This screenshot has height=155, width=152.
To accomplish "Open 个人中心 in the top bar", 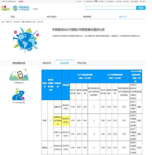I will point(79,2).
